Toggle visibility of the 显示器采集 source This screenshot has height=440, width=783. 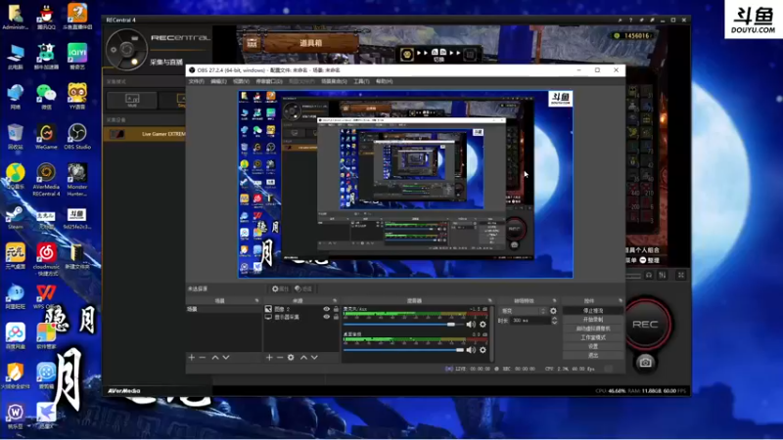327,317
